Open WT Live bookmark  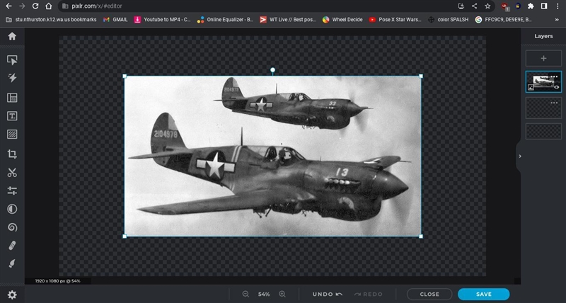click(x=289, y=20)
